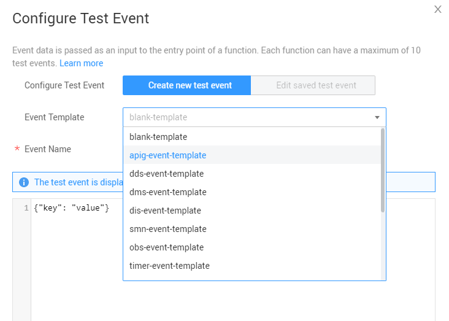Screen dimensions: 449x321
Task: Open the Learn more link
Action: tap(81, 63)
